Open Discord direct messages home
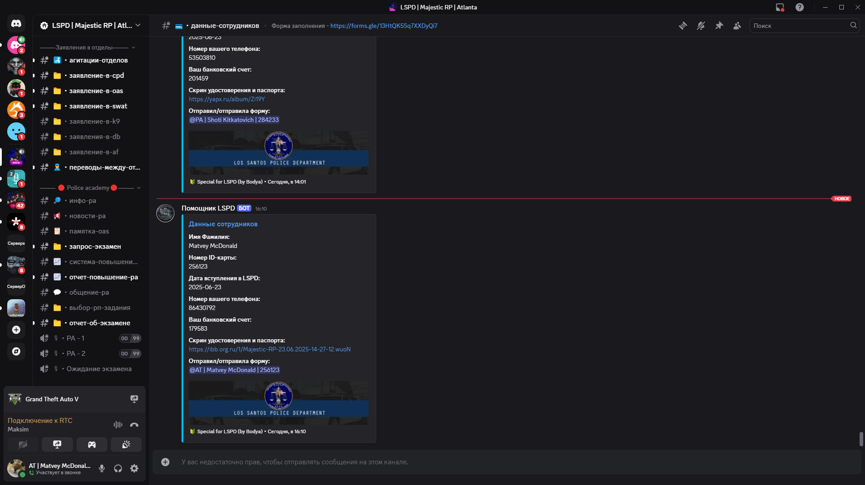This screenshot has height=485, width=865. (16, 23)
